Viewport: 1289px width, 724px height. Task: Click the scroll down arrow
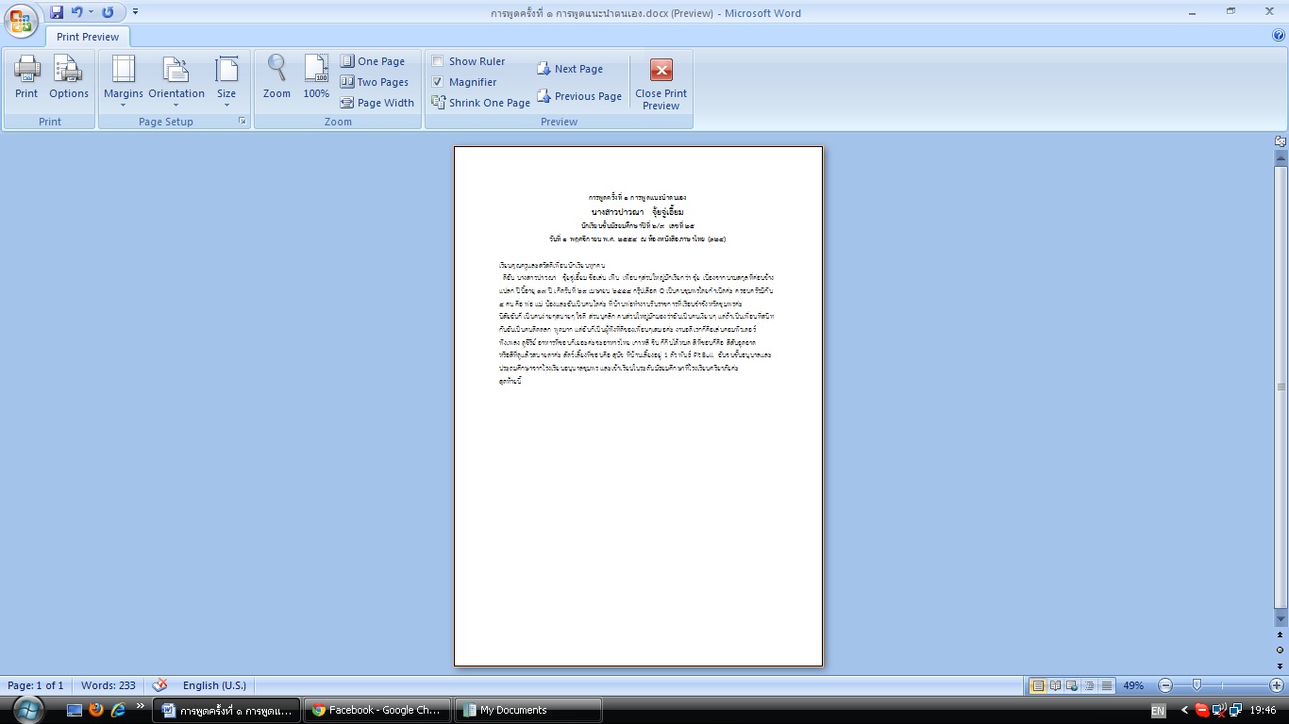click(x=1281, y=618)
